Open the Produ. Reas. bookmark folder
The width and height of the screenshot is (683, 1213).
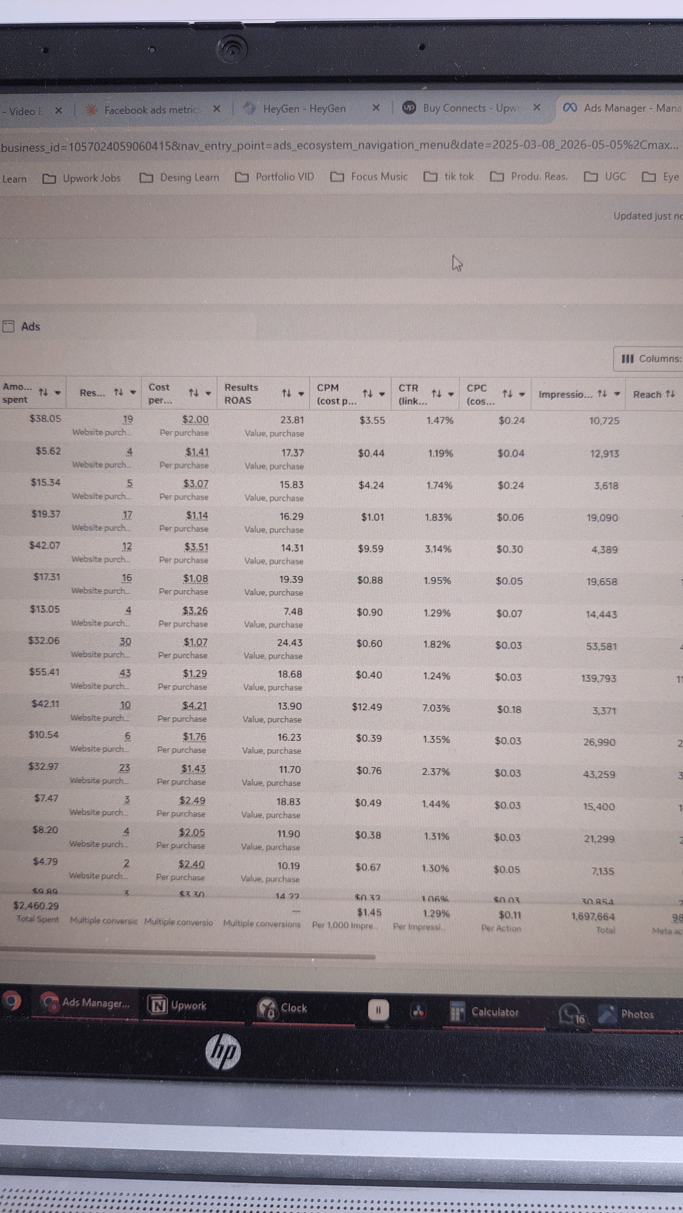tap(529, 177)
